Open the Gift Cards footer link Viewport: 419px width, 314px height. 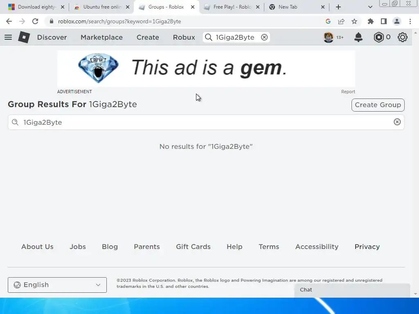click(x=193, y=247)
